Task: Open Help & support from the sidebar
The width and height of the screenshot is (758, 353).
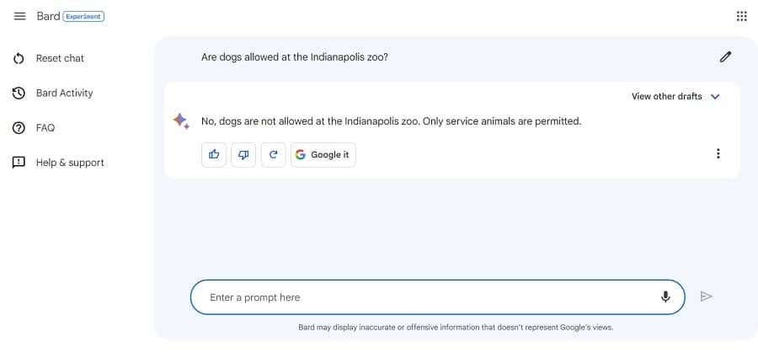Action: [69, 163]
